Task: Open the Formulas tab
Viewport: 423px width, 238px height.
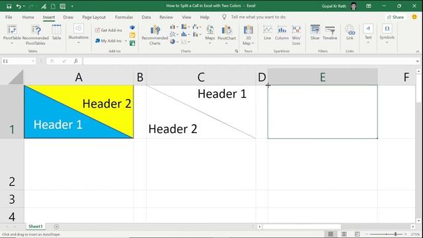Action: point(124,17)
